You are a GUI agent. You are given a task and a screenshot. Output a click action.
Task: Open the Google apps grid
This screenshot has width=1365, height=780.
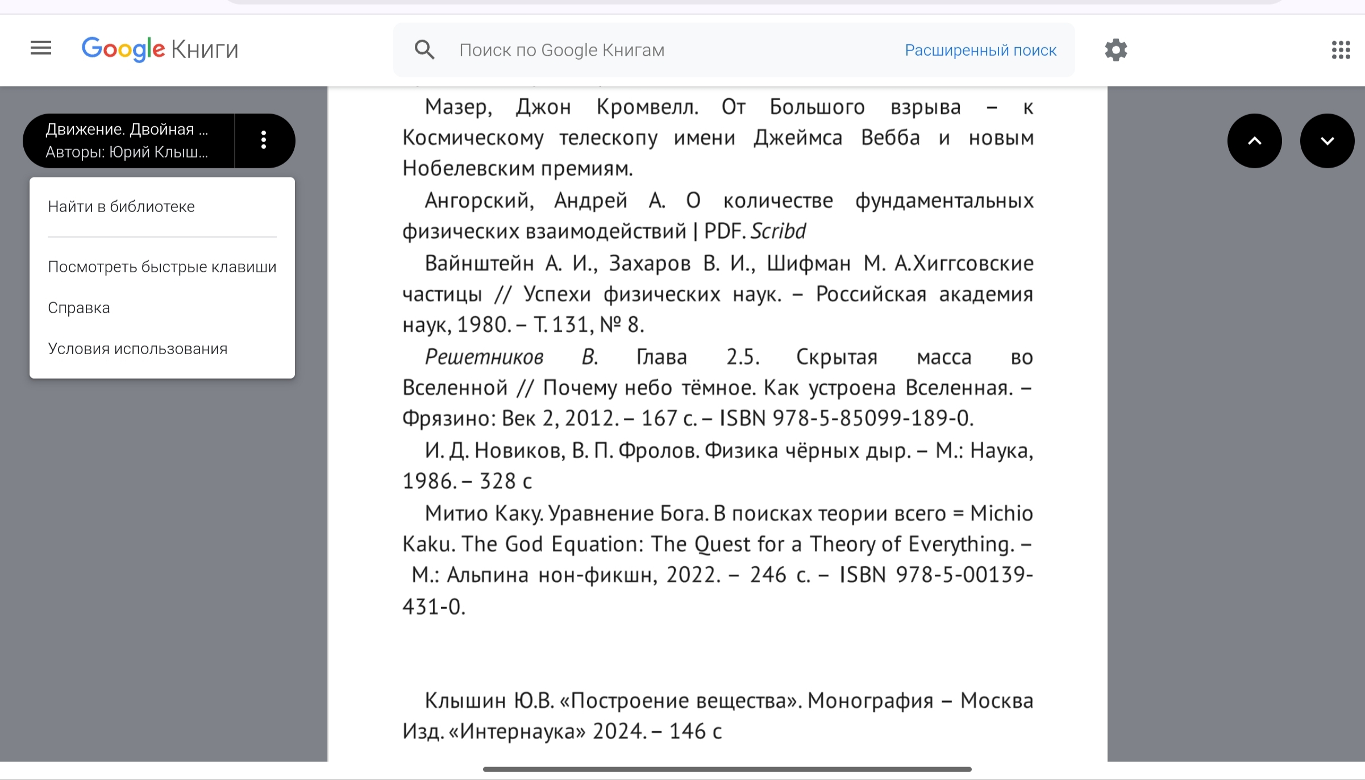pyautogui.click(x=1341, y=50)
